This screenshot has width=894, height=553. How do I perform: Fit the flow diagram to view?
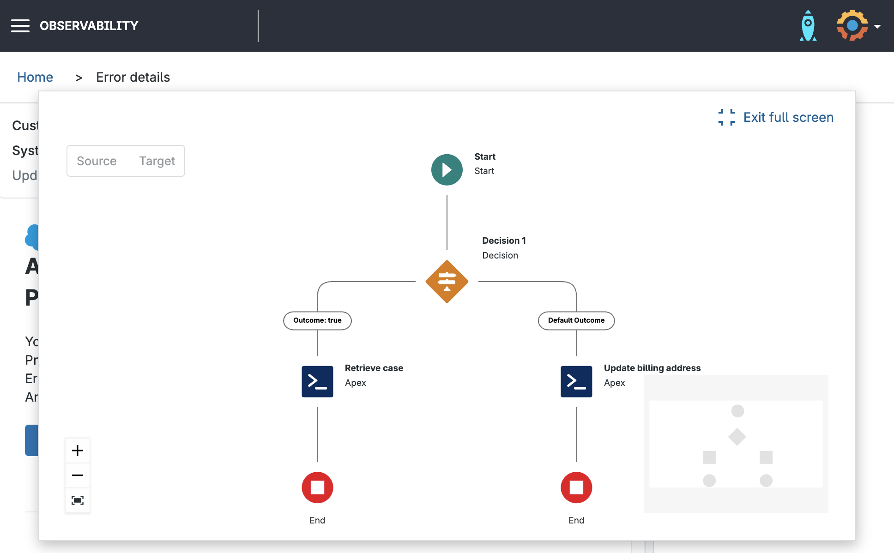coord(78,500)
